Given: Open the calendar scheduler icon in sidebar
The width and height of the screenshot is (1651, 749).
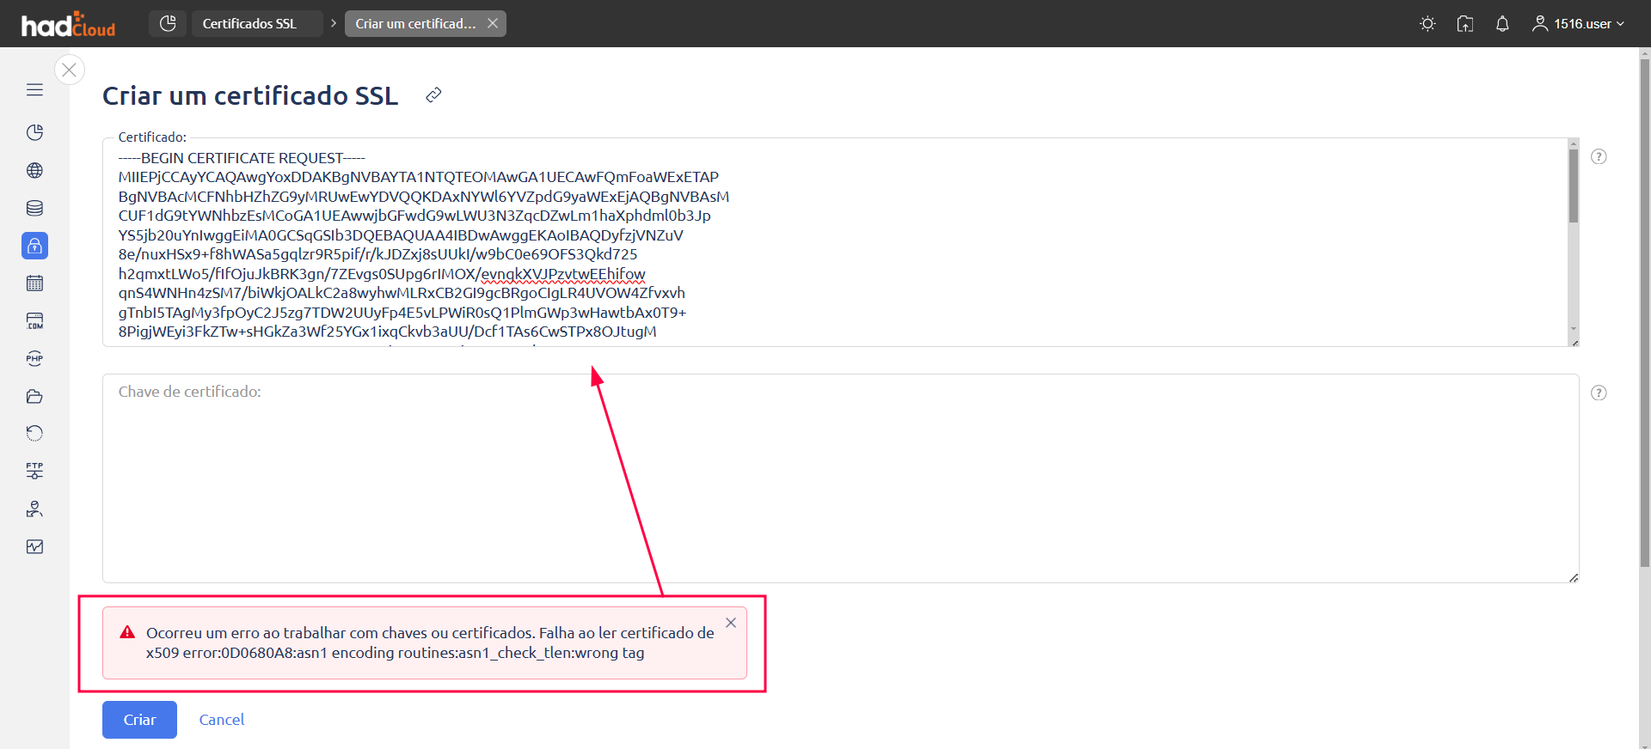Looking at the screenshot, I should (34, 283).
